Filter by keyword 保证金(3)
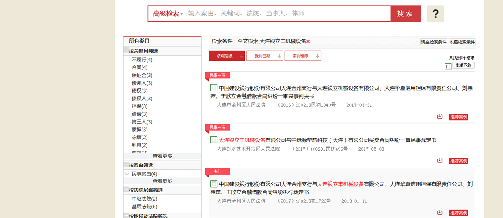 (x=142, y=75)
